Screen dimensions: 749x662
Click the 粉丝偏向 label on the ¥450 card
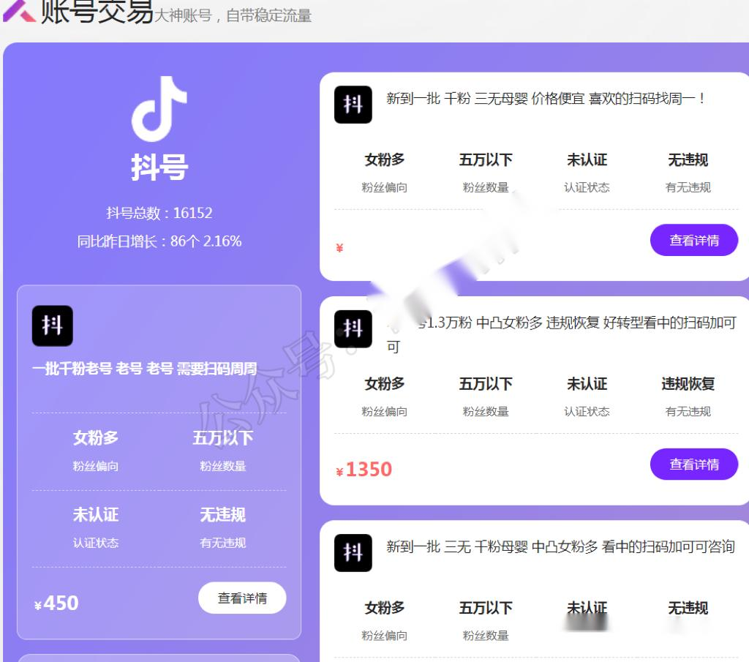(96, 466)
